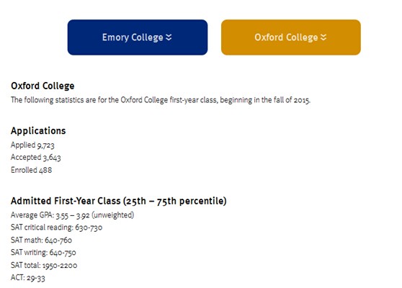Select the Oxford College heading text
The height and width of the screenshot is (288, 402).
[x=43, y=86]
